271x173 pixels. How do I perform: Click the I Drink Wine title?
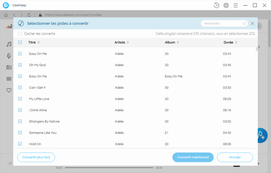point(38,110)
